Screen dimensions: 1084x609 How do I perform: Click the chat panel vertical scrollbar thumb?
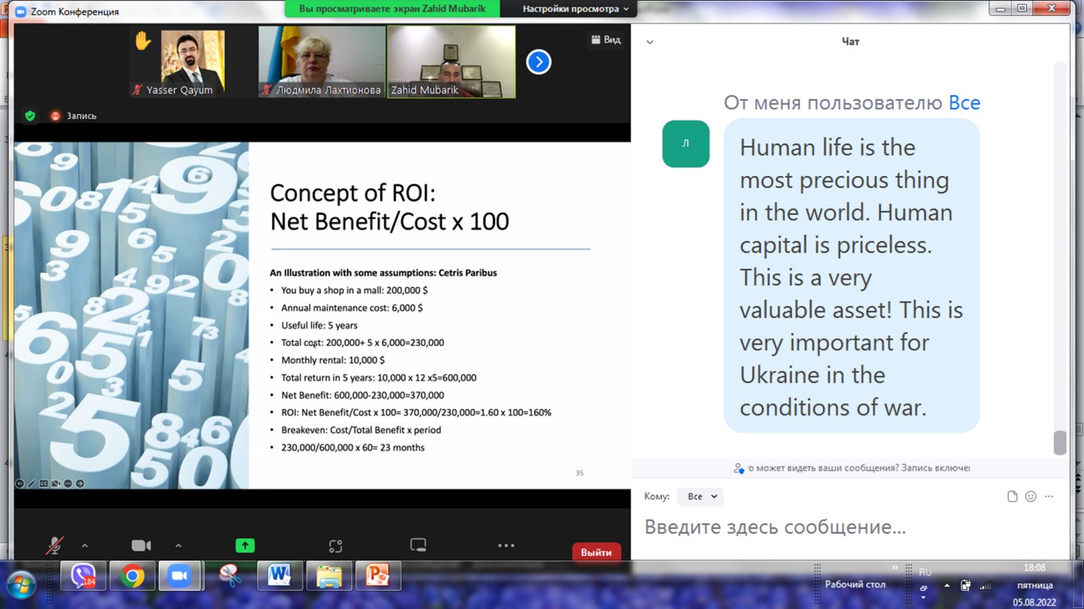[x=1060, y=442]
